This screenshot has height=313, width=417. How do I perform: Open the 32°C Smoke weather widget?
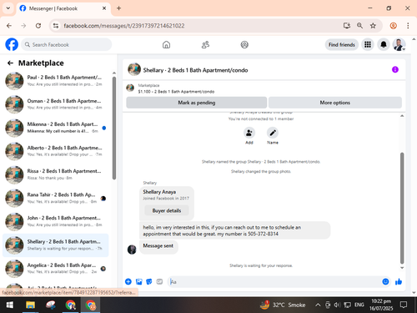(x=283, y=305)
